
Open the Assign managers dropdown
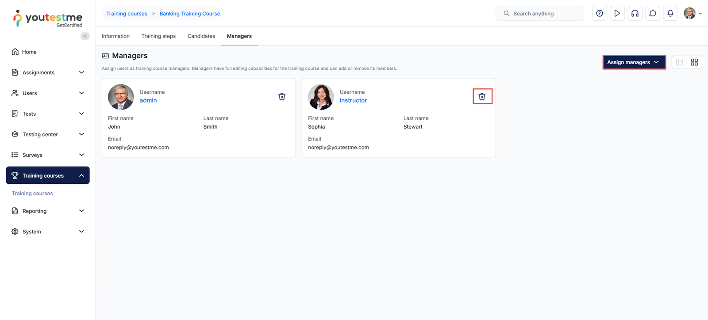[x=634, y=62]
